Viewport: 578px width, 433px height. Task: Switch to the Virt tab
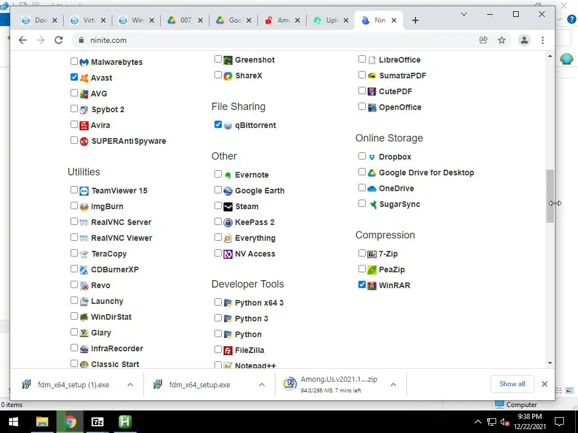tap(88, 20)
